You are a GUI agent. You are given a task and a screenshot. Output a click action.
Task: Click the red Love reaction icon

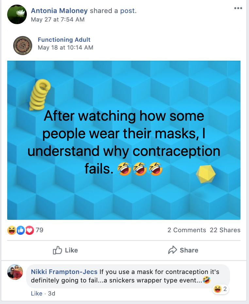[29, 230]
